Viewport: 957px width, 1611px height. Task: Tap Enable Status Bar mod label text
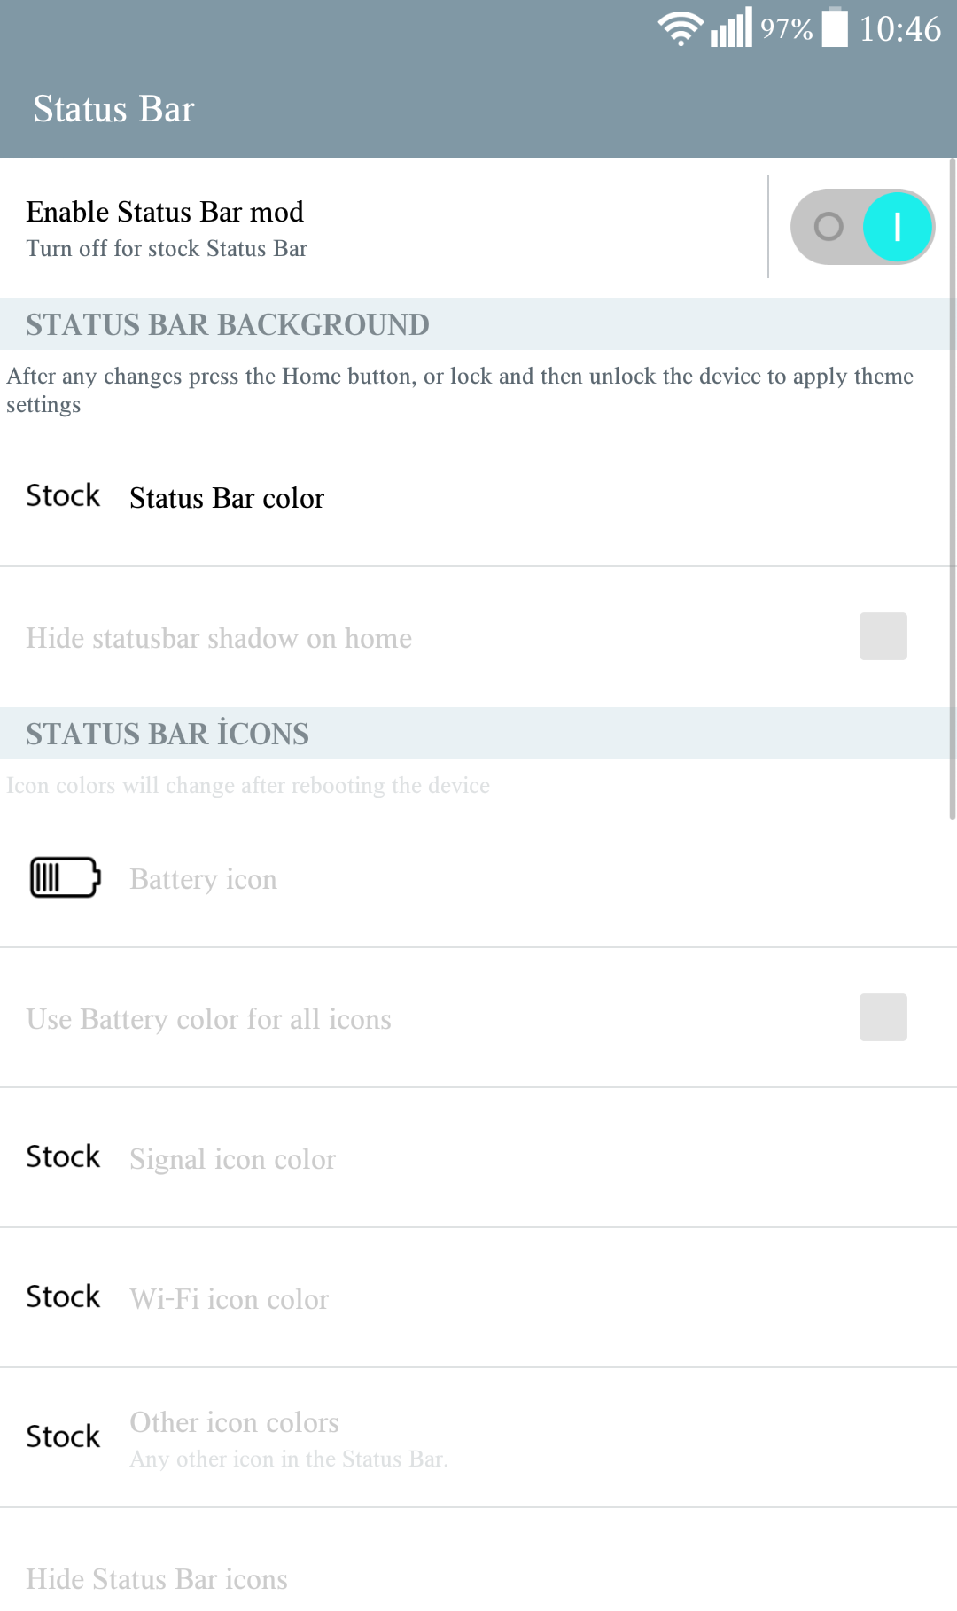pyautogui.click(x=165, y=212)
